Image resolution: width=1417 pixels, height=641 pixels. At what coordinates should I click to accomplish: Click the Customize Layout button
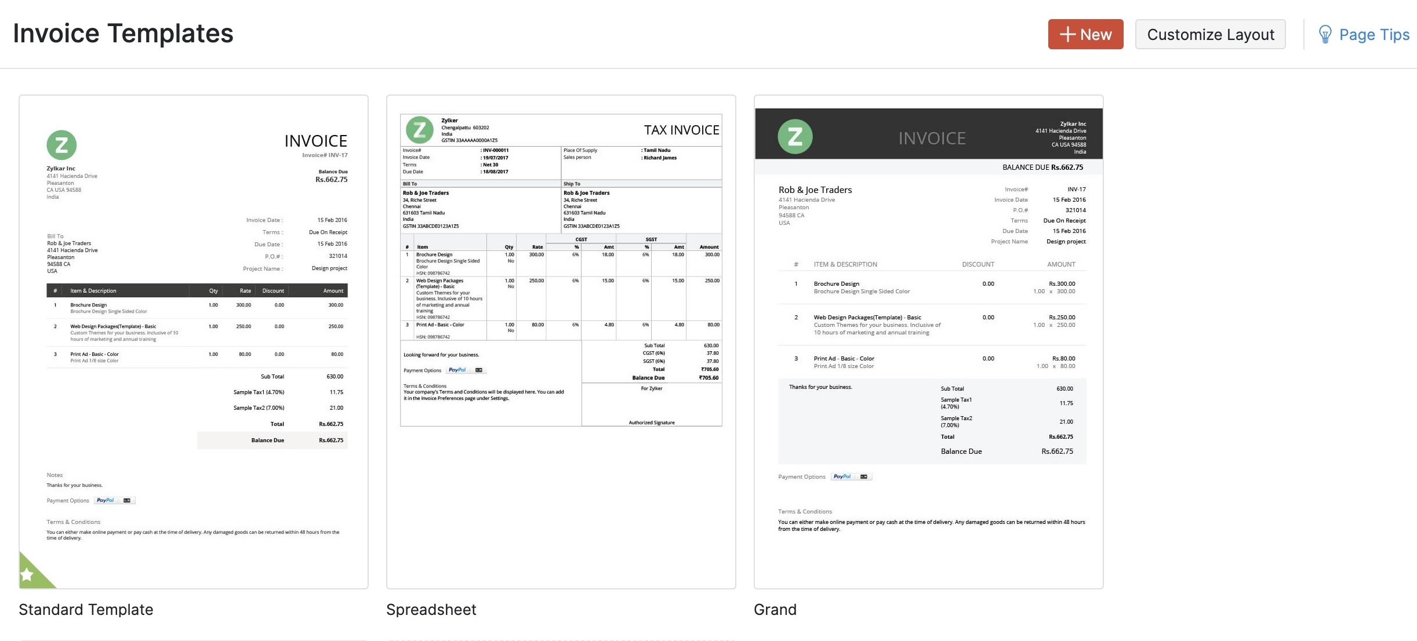pyautogui.click(x=1210, y=34)
